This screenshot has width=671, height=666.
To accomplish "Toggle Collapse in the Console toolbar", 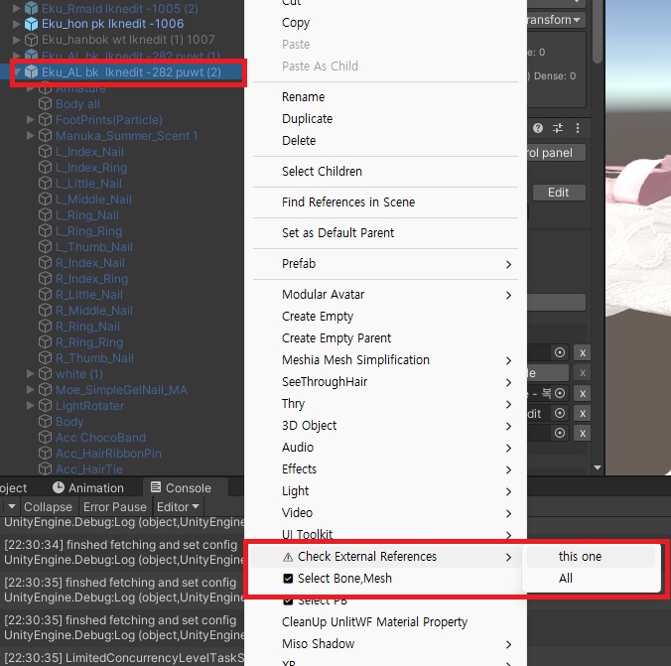I will pyautogui.click(x=48, y=507).
